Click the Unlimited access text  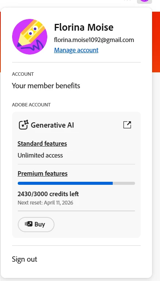[40, 155]
